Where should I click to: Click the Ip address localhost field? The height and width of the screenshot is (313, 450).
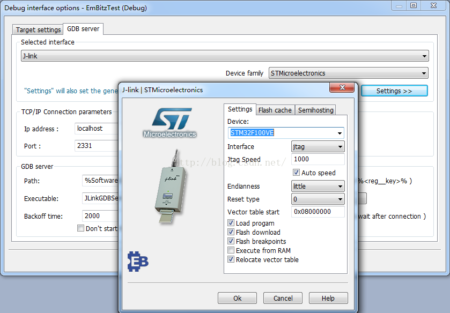(x=97, y=129)
